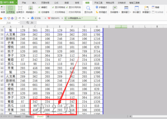Expand the Freeze Panes (冻结窗格) dropdown arrow
The width and height of the screenshot is (167, 119).
point(119,12)
